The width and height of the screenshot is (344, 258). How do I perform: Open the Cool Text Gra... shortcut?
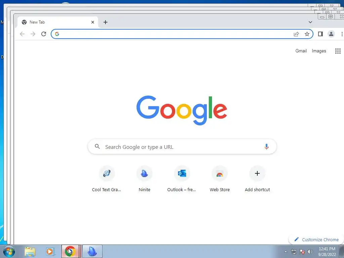point(106,179)
